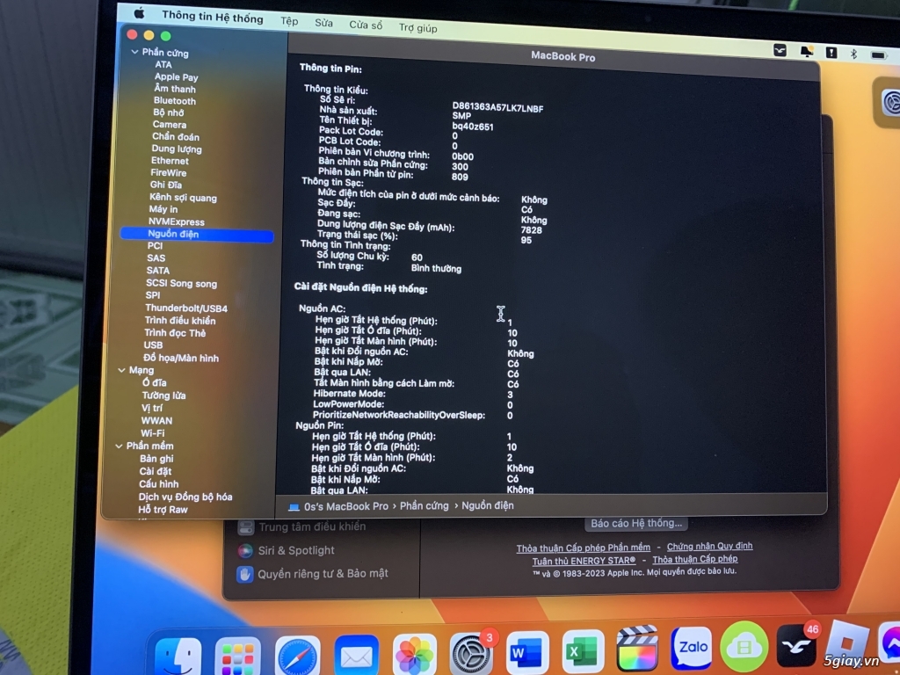Open the Apple menu

(x=140, y=12)
